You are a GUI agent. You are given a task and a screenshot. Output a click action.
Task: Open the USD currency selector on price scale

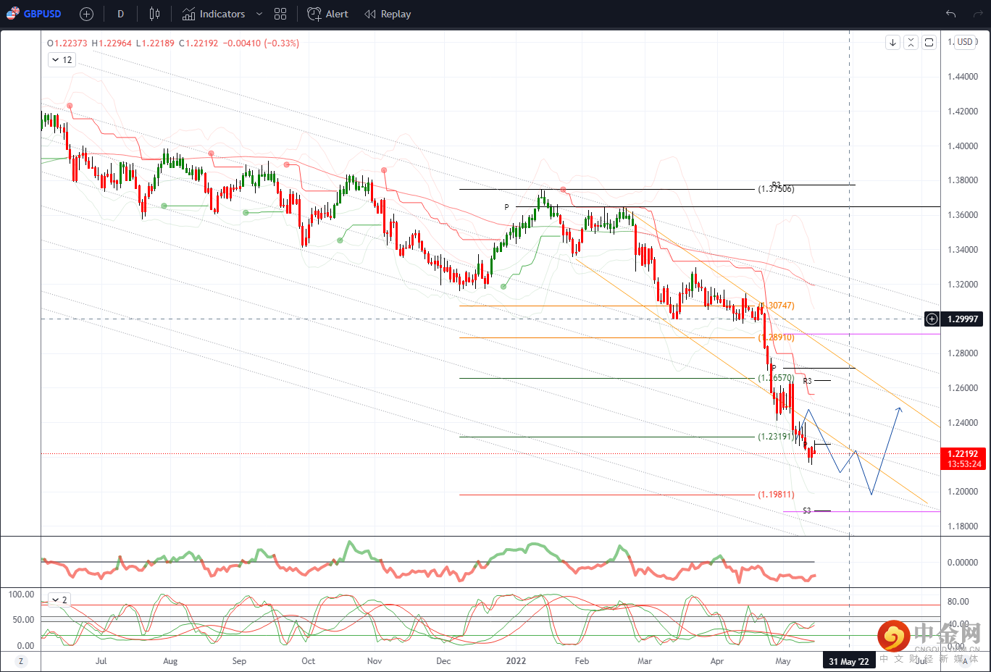(x=965, y=42)
